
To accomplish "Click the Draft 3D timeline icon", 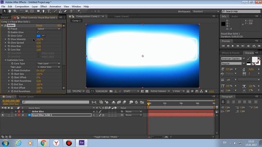I will tap(106, 102).
